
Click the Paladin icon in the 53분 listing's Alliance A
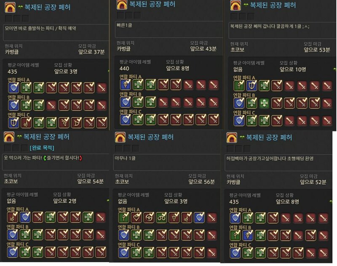[251, 86]
